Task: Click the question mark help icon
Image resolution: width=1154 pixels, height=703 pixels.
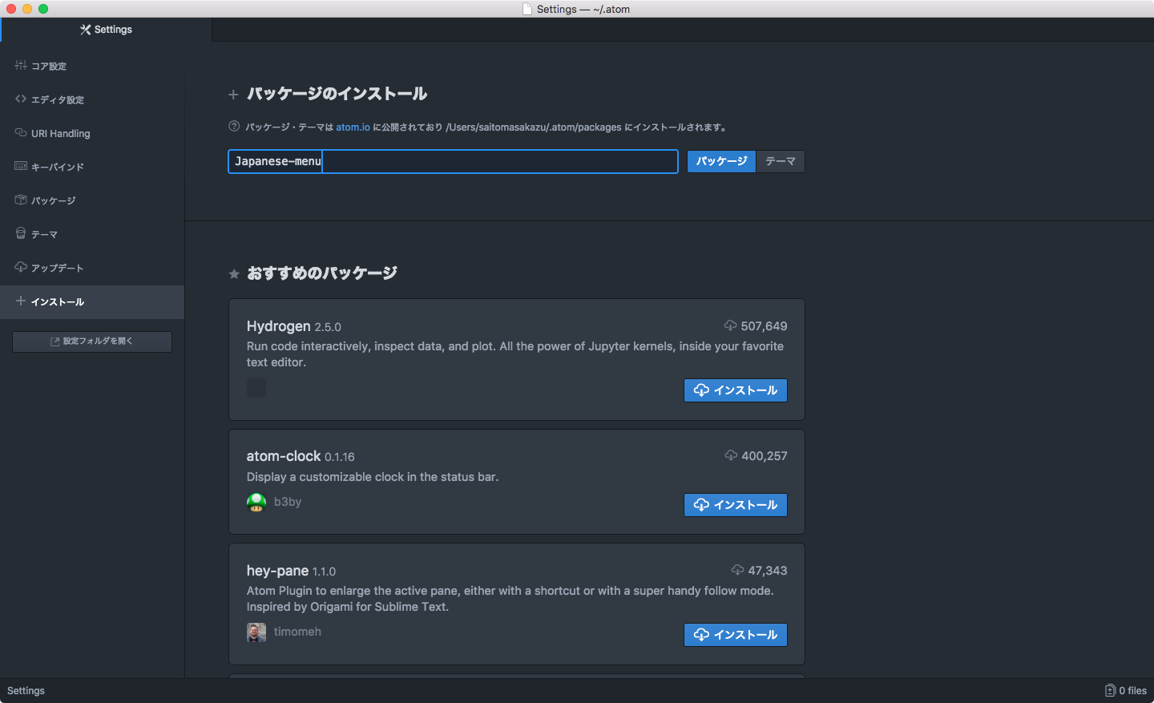Action: click(x=234, y=126)
